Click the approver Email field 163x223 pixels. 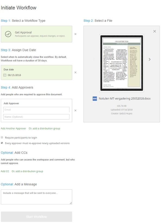point(36,110)
